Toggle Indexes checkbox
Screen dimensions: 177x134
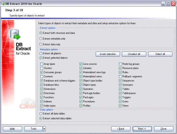click(42, 102)
